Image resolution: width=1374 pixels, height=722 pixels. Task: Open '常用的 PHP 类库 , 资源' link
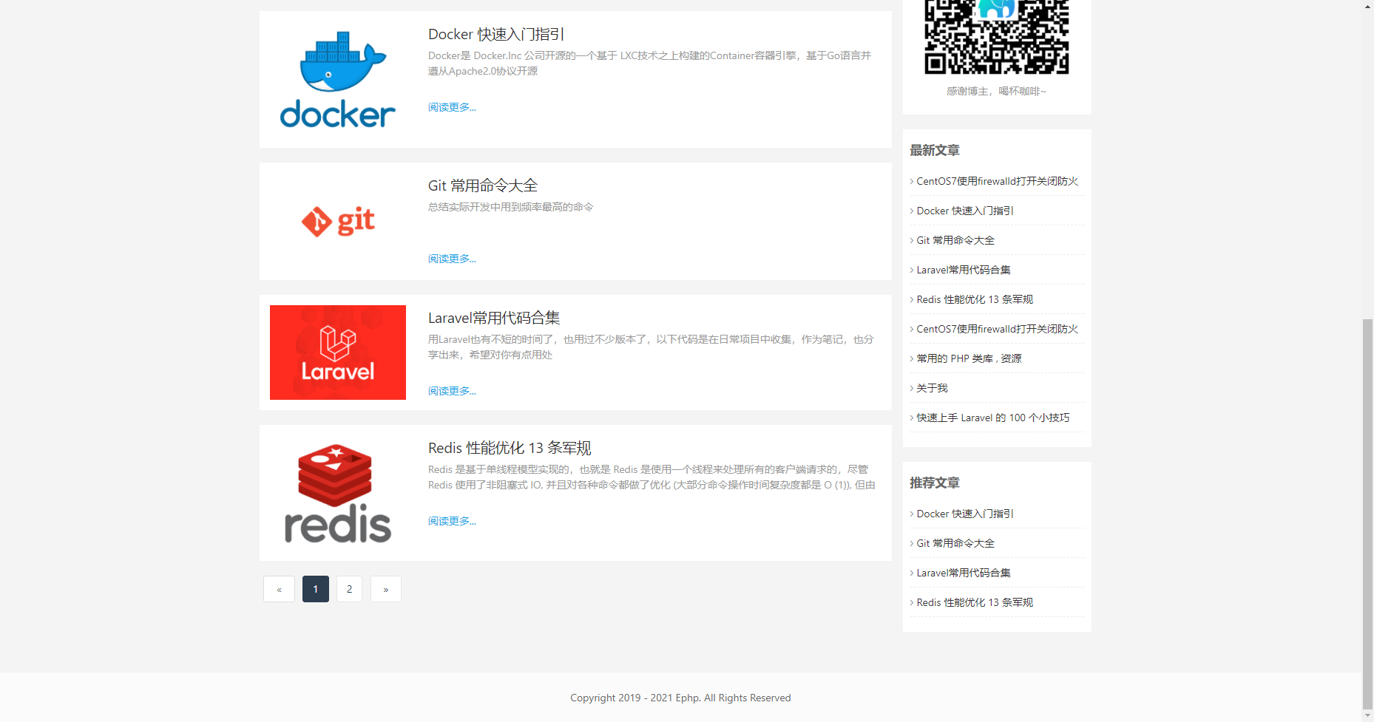pos(969,358)
